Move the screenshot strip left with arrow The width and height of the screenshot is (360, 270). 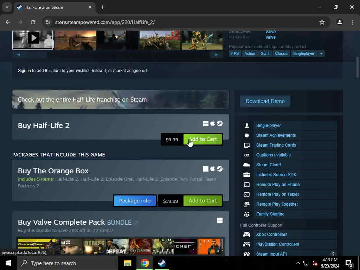[19, 54]
